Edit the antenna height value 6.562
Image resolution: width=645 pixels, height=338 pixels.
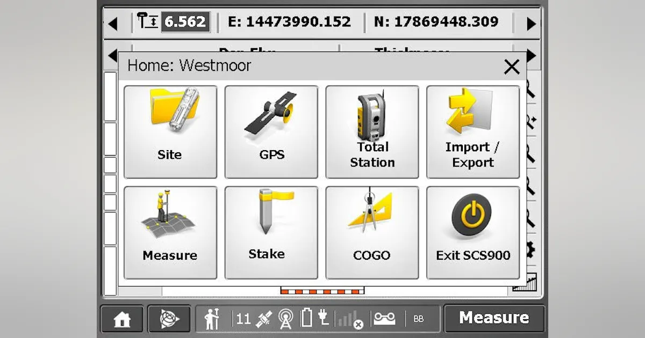click(185, 22)
